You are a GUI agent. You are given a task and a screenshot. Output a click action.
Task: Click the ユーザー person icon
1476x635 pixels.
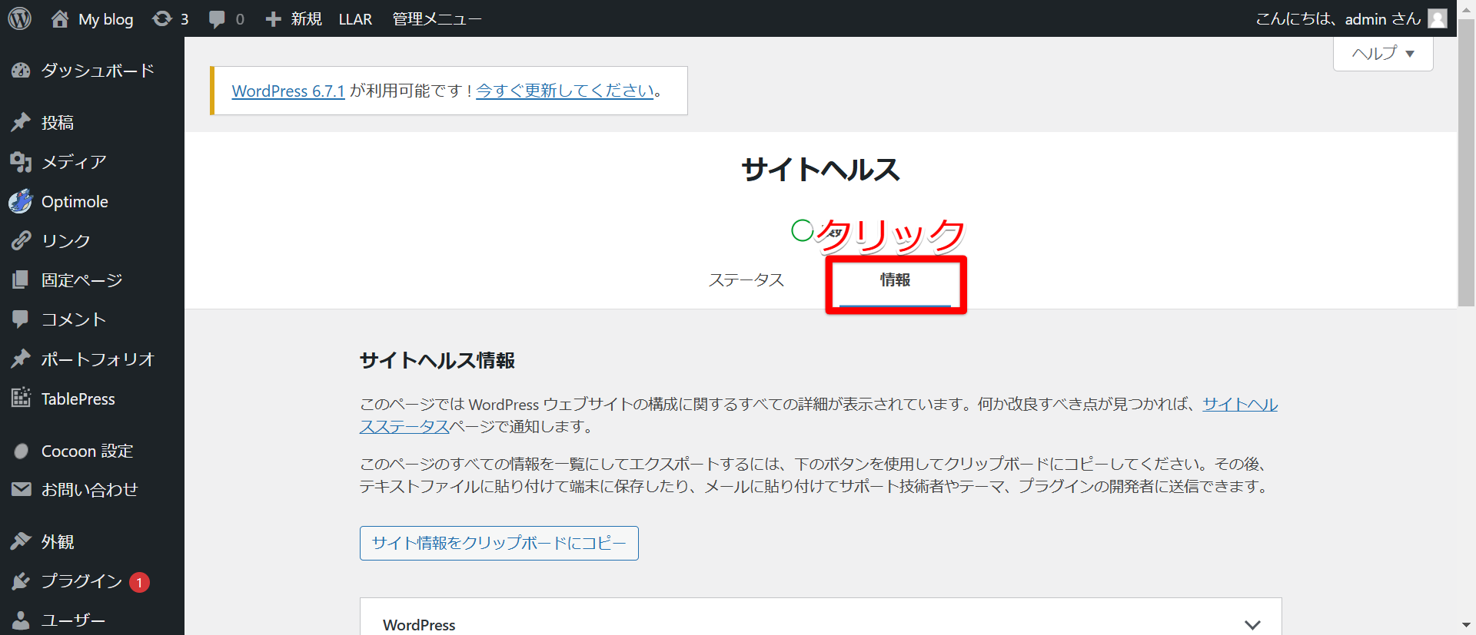[21, 620]
